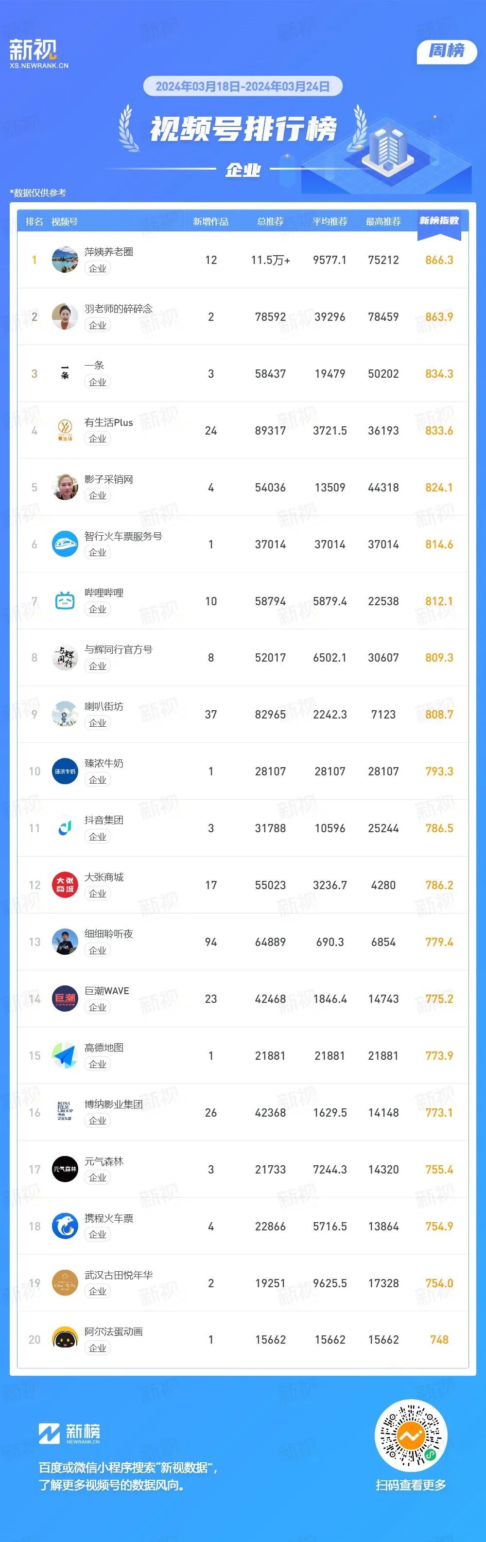
Task: Select the 周榜 weekly ranking badge
Action: (447, 52)
